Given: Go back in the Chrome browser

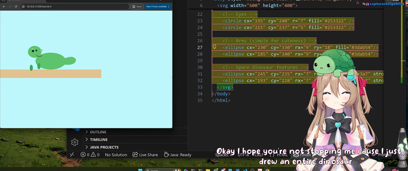Looking at the screenshot, I should tap(4, 6).
